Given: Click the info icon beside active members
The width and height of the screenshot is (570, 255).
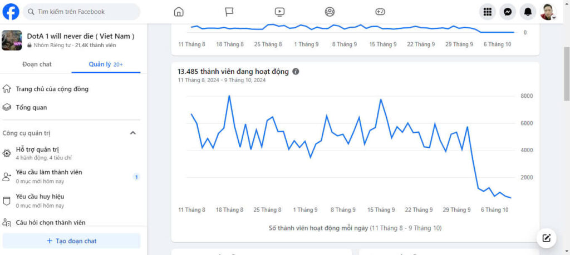Looking at the screenshot, I should tap(296, 72).
